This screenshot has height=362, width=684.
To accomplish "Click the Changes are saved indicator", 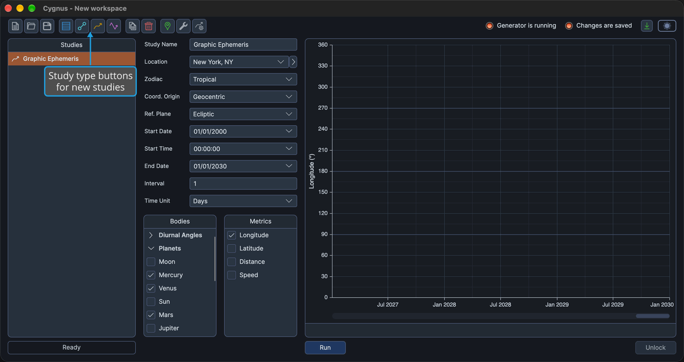I will click(x=598, y=26).
